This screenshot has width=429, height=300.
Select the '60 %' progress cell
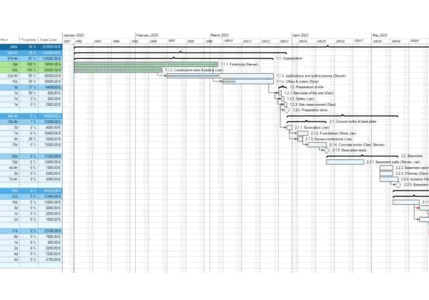28,76
